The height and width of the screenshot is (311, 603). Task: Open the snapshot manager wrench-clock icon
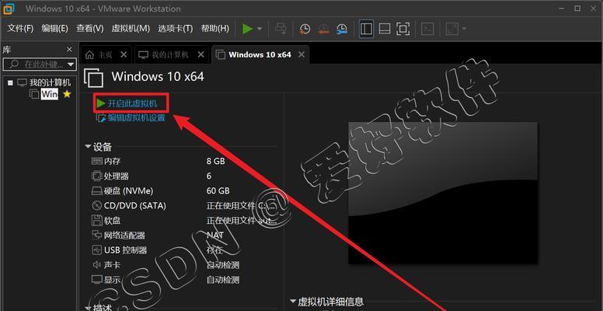(x=341, y=29)
